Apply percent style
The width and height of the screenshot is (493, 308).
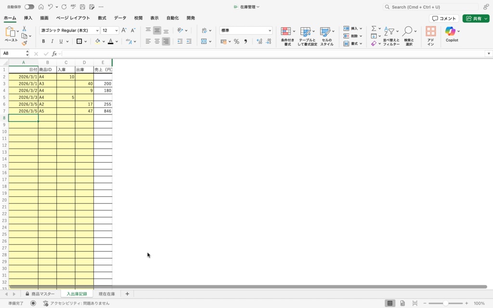point(236,41)
